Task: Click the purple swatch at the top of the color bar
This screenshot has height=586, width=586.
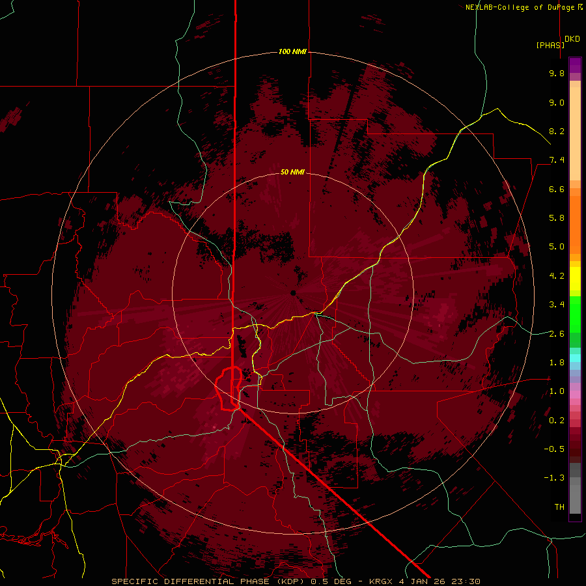Action: [575, 65]
